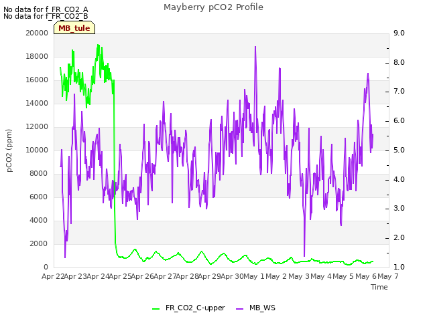
Task: Click the May 4 date tick label
Action: (321, 277)
